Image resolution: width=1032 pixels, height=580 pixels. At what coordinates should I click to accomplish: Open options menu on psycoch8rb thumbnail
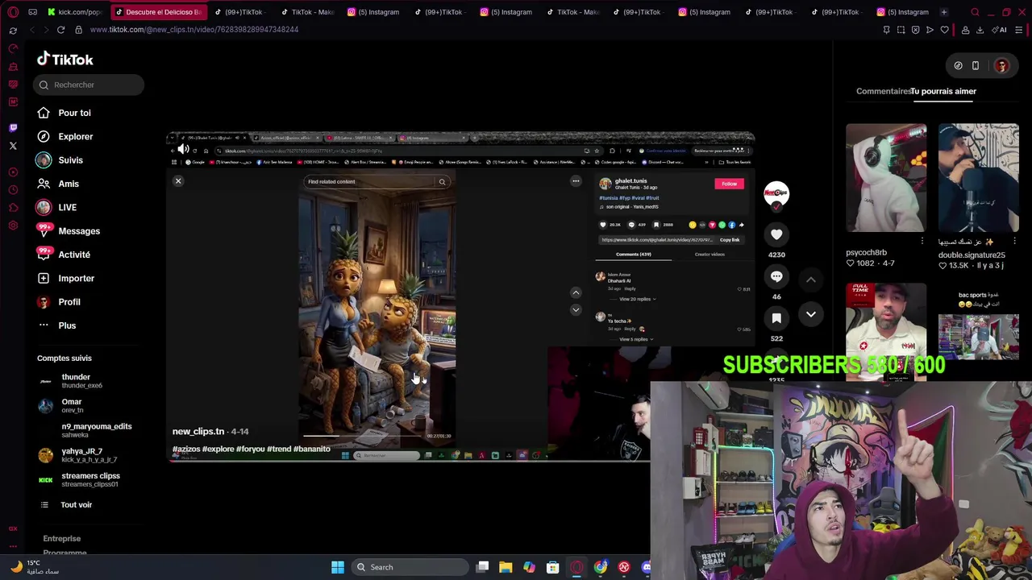[922, 241]
